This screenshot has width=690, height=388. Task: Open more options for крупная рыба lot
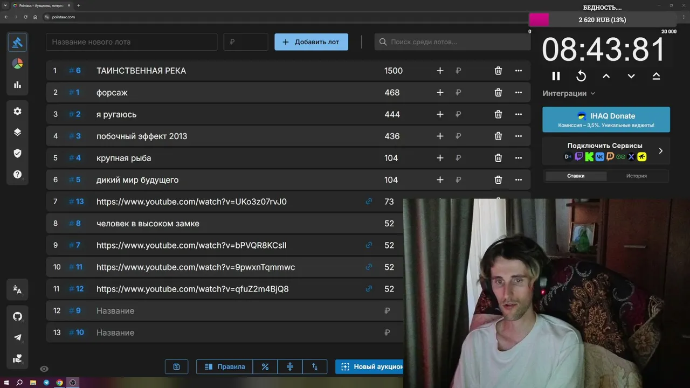[519, 158]
